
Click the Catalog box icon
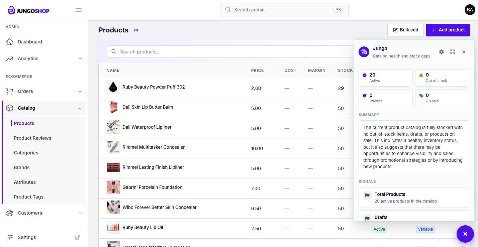click(x=10, y=108)
